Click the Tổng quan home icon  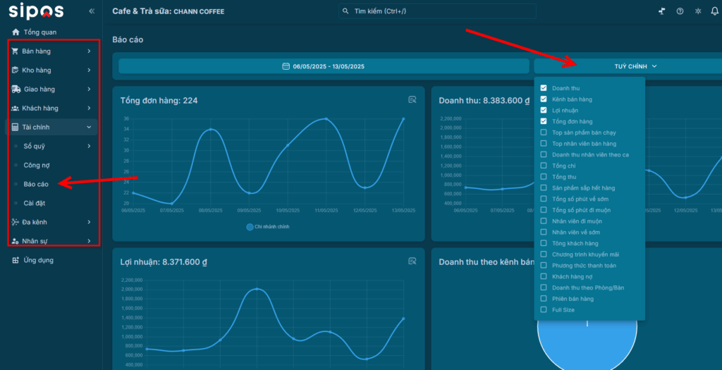[16, 32]
